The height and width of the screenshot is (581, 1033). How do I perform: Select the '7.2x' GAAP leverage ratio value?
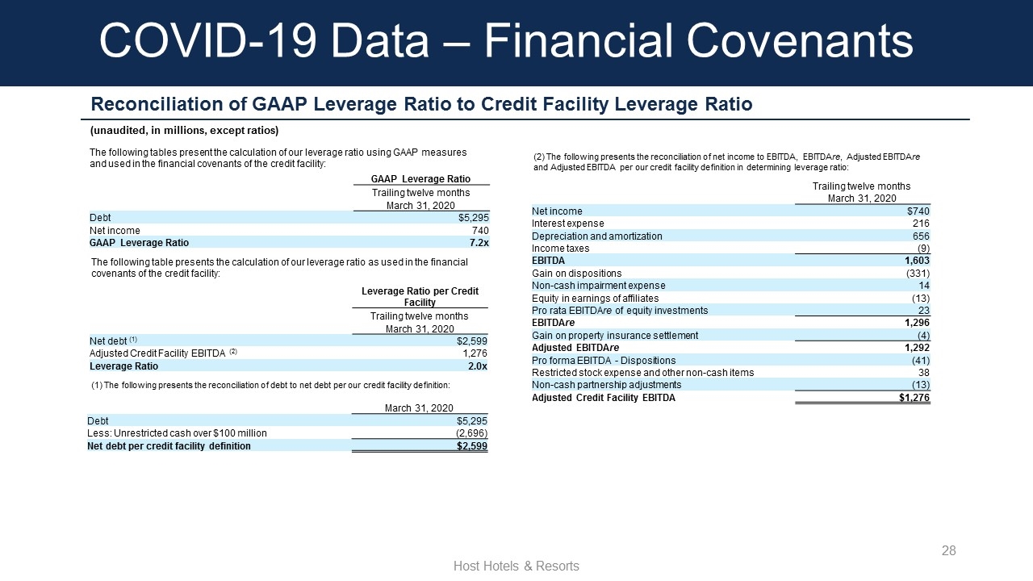click(479, 242)
